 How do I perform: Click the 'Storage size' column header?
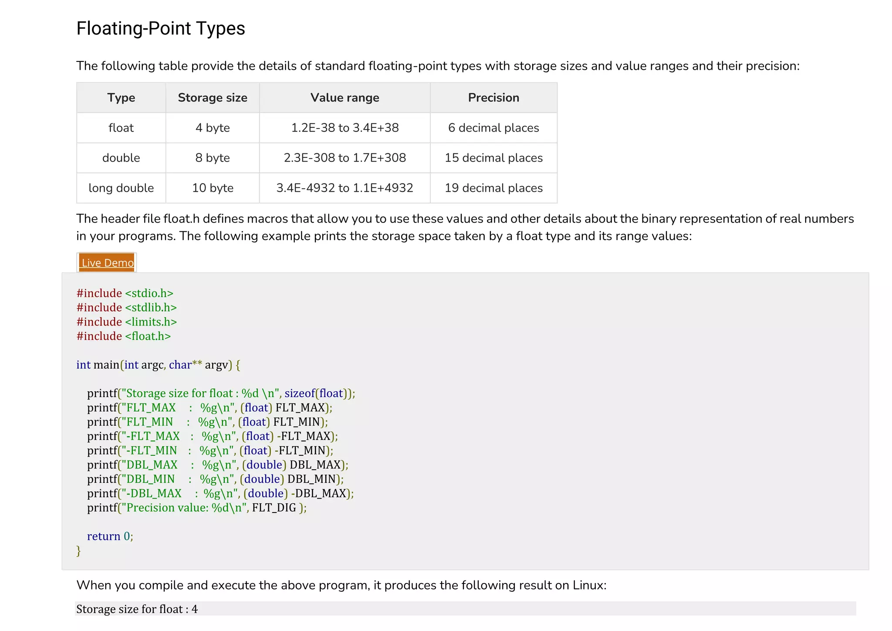click(x=213, y=98)
